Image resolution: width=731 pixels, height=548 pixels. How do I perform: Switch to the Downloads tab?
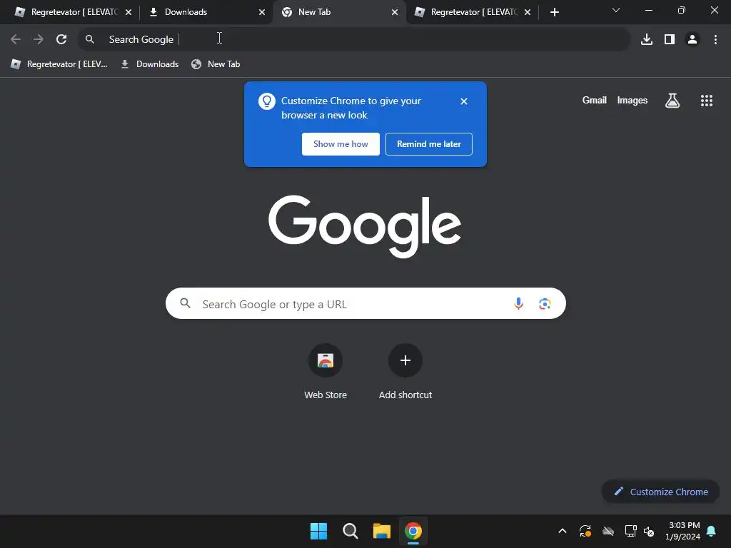(205, 12)
